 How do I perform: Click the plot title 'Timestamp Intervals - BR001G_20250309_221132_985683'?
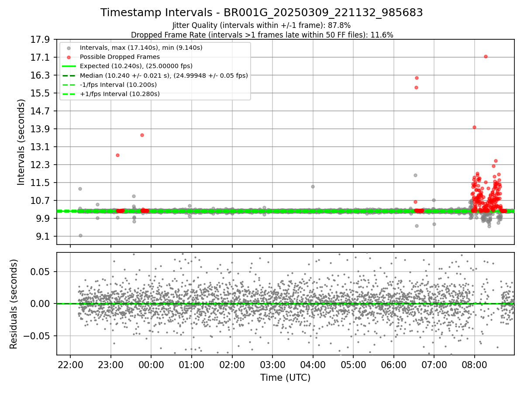(262, 13)
